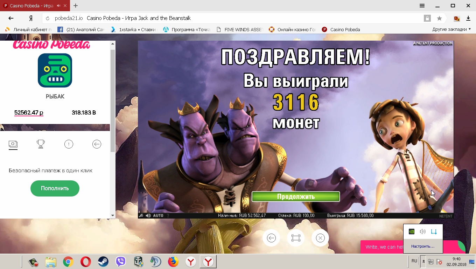Click the exclamation info icon in sidebar
Screen dimensions: 476x269
69,144
